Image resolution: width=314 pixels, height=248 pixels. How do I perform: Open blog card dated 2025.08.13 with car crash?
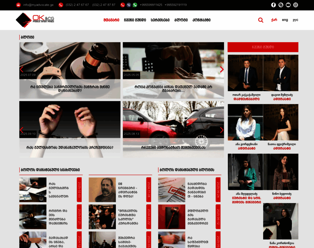click(174, 129)
